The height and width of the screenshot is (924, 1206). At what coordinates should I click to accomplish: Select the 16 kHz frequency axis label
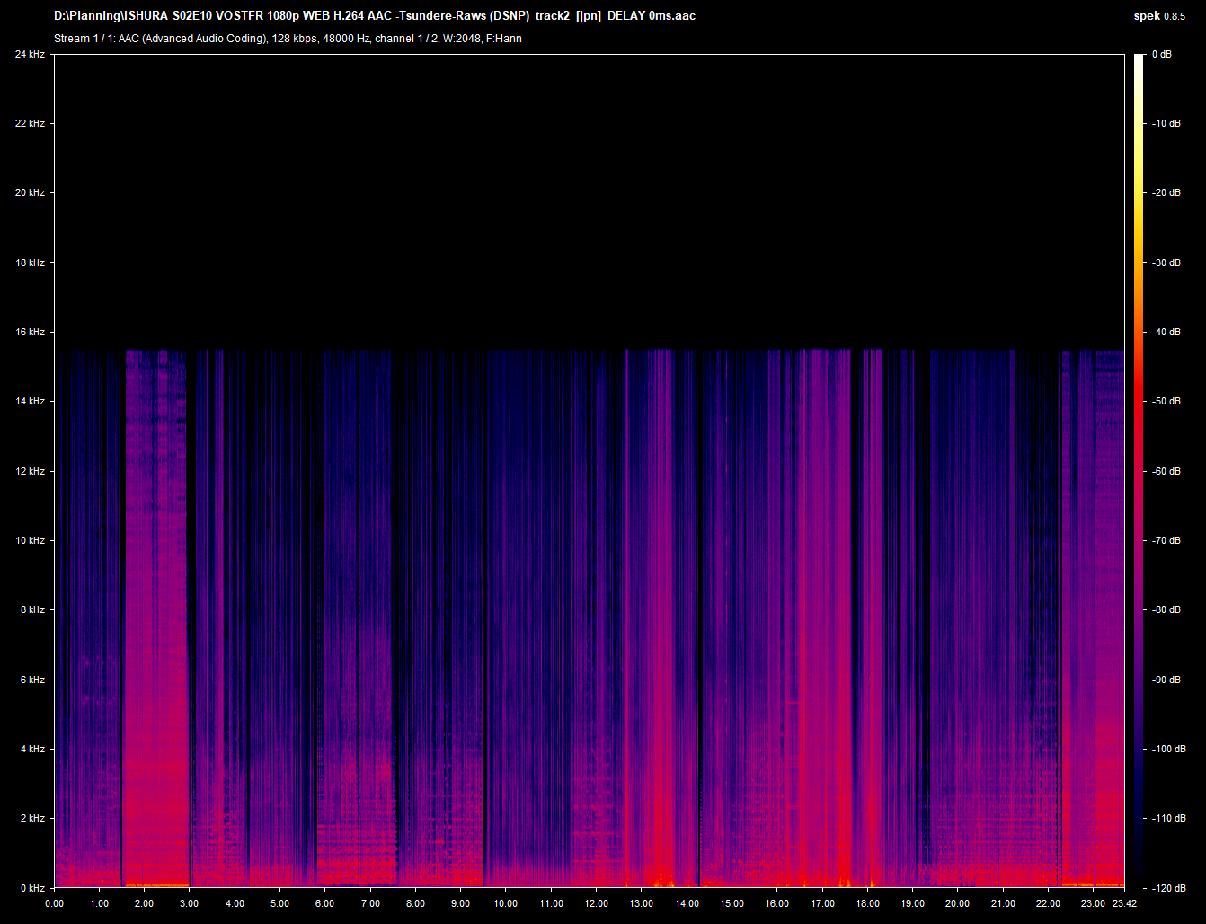coord(30,332)
